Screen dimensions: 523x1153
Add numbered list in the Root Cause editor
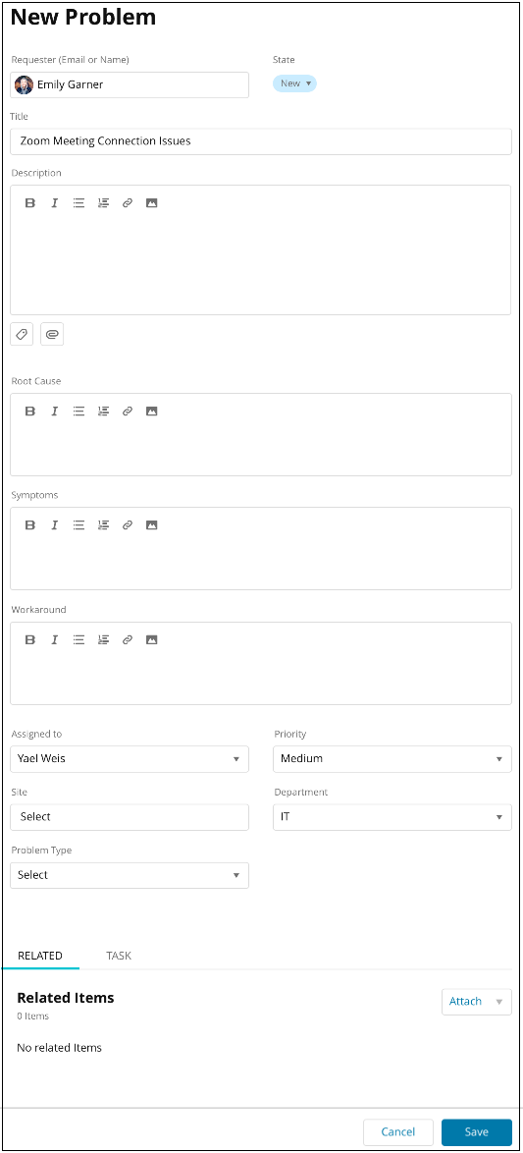(103, 412)
